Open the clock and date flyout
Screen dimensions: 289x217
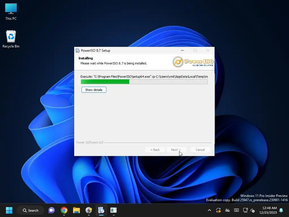pyautogui.click(x=268, y=210)
